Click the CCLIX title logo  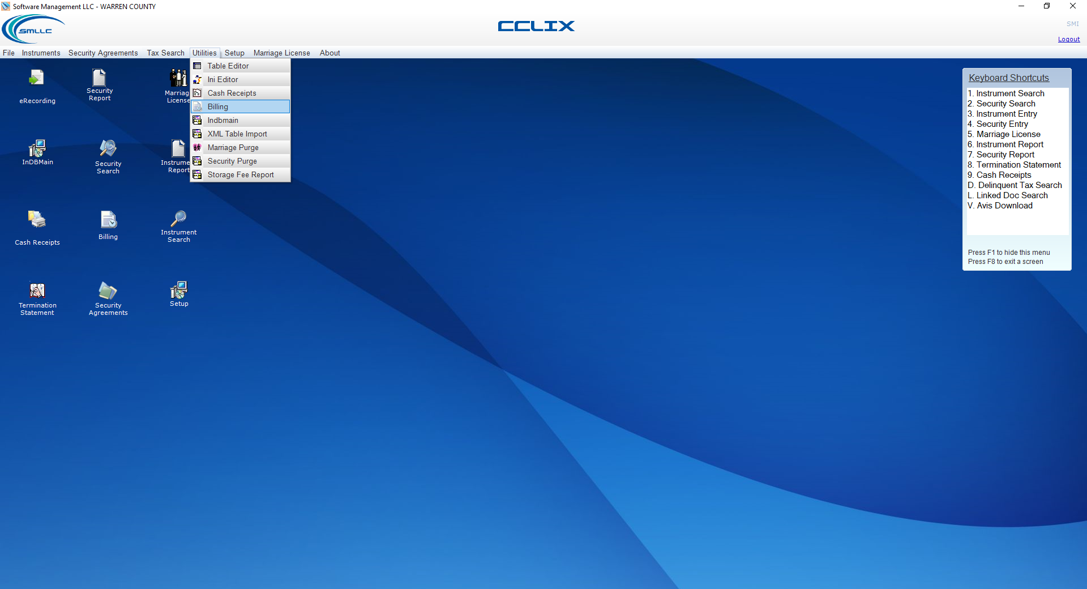[536, 26]
